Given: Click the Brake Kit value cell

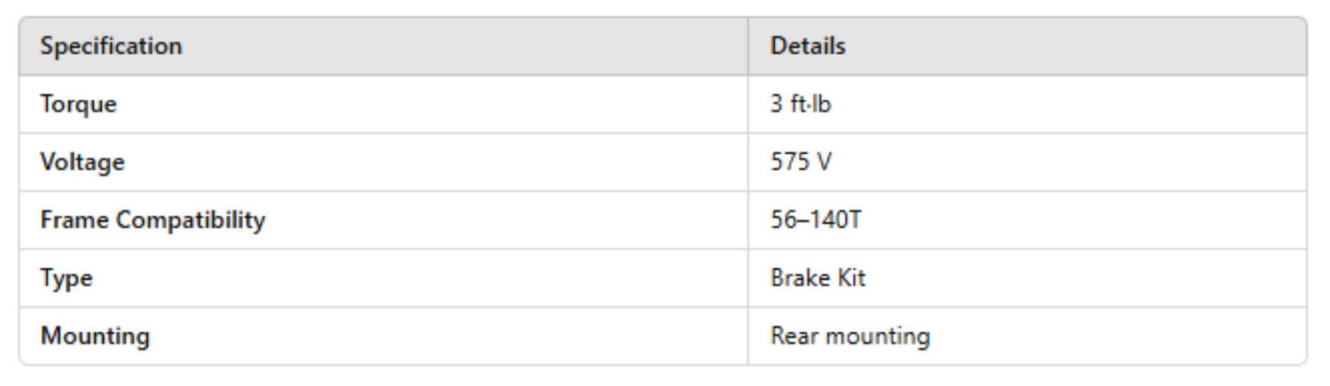Looking at the screenshot, I should pos(818,278).
